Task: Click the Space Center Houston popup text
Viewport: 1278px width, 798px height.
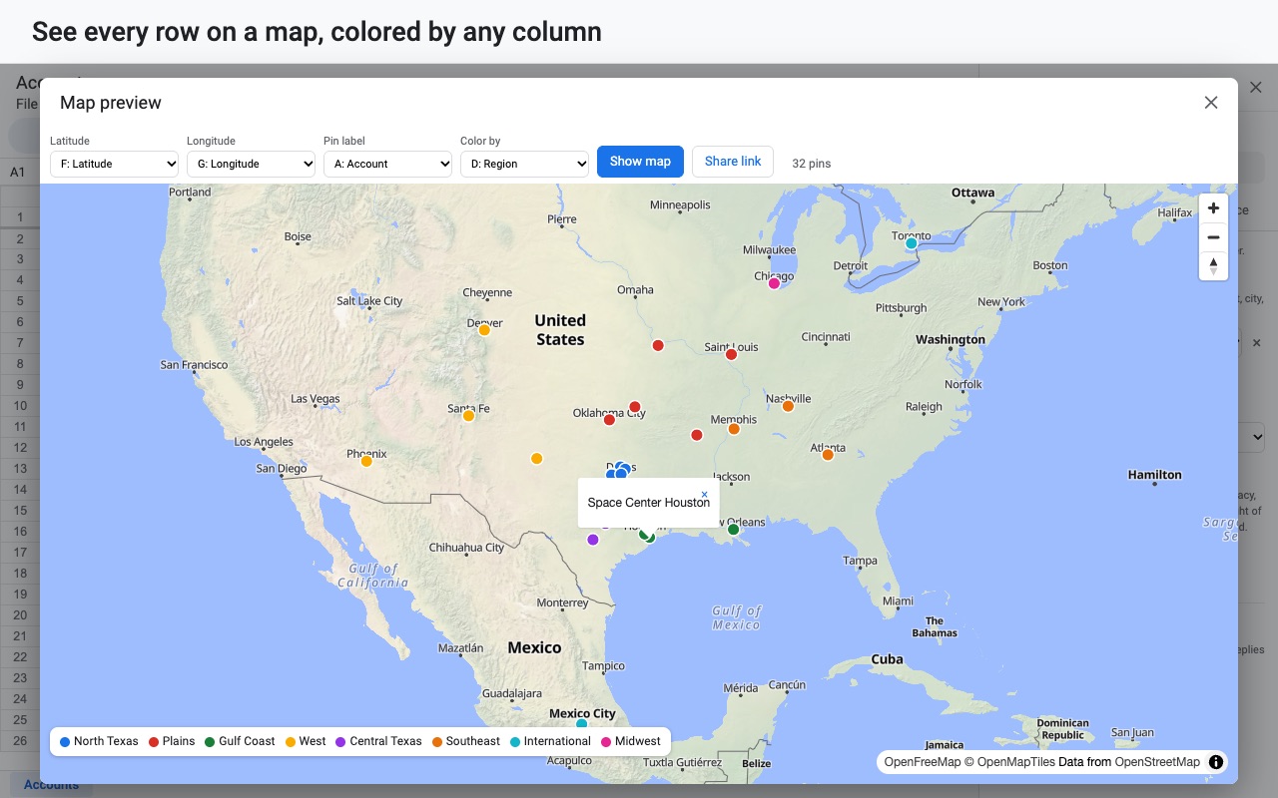Action: coord(649,503)
